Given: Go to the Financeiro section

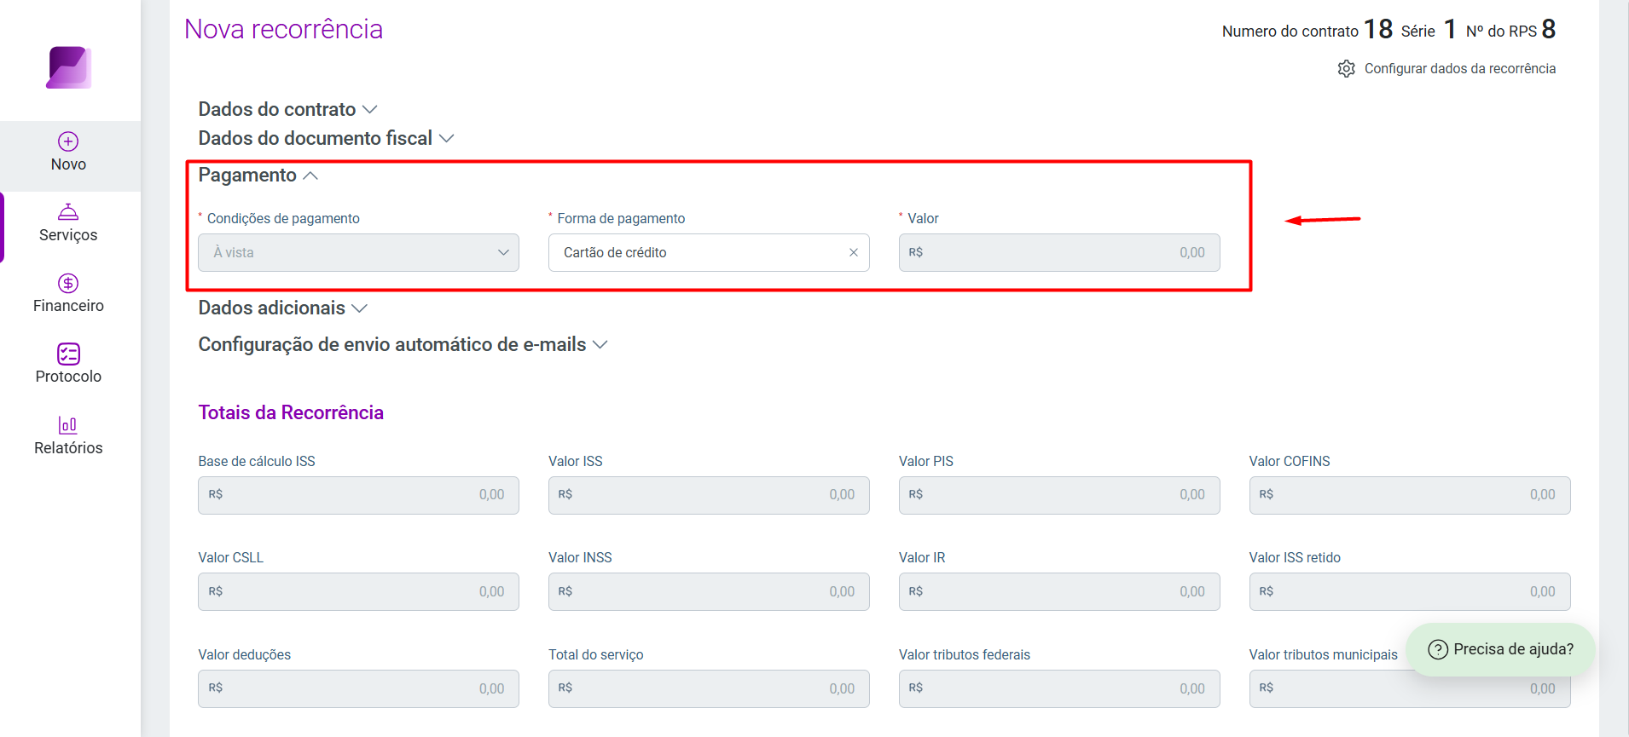Looking at the screenshot, I should coord(68,294).
